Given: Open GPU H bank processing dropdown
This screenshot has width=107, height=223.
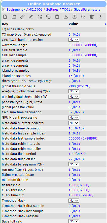Looking at the screenshot, I should coord(74,118).
